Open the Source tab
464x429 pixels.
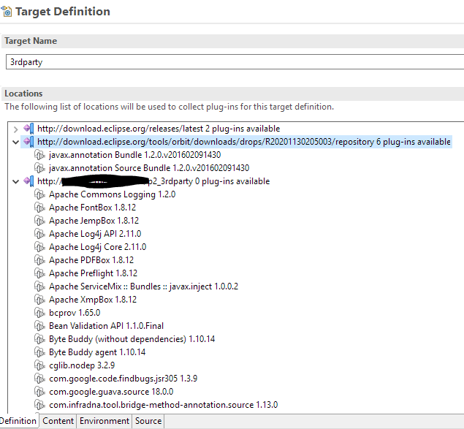point(148,421)
